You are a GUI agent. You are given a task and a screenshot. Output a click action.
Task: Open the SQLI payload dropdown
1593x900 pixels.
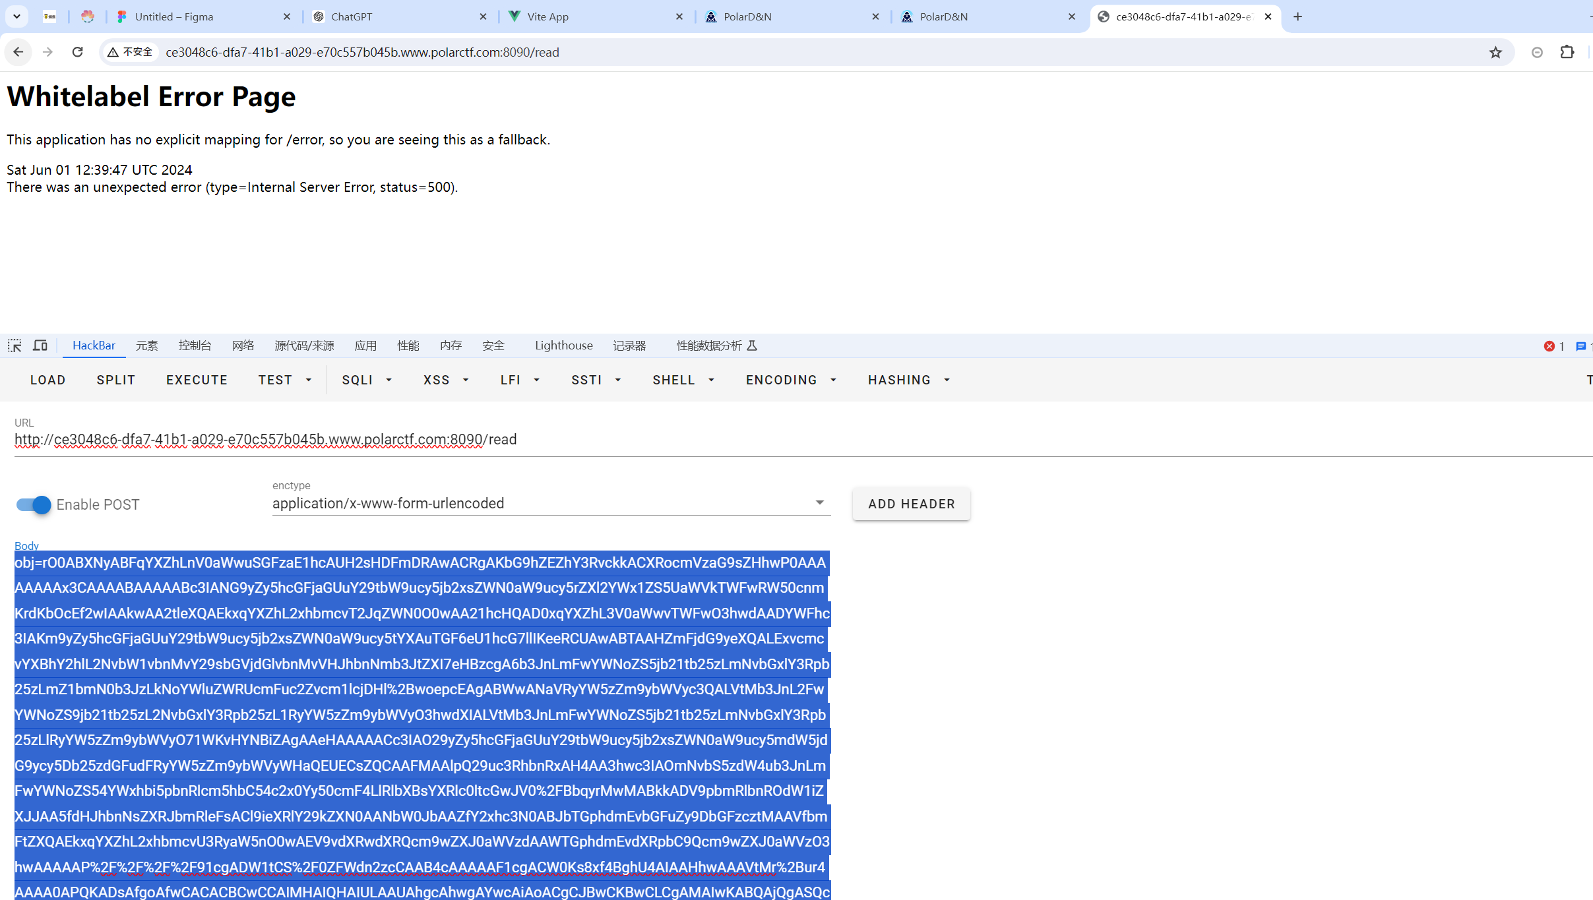point(366,380)
